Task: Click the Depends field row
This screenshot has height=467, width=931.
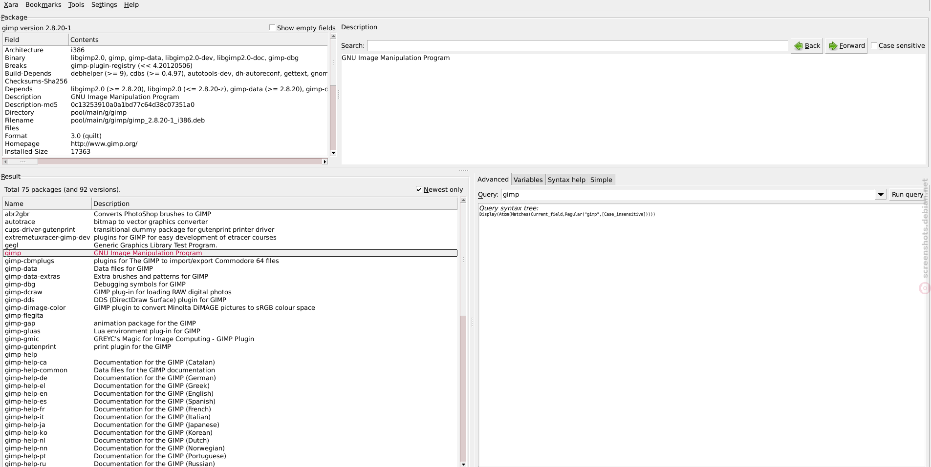Action: tap(165, 89)
